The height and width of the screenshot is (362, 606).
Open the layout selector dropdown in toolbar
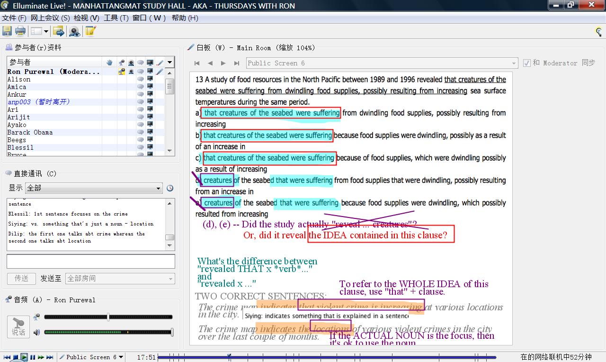[39, 31]
